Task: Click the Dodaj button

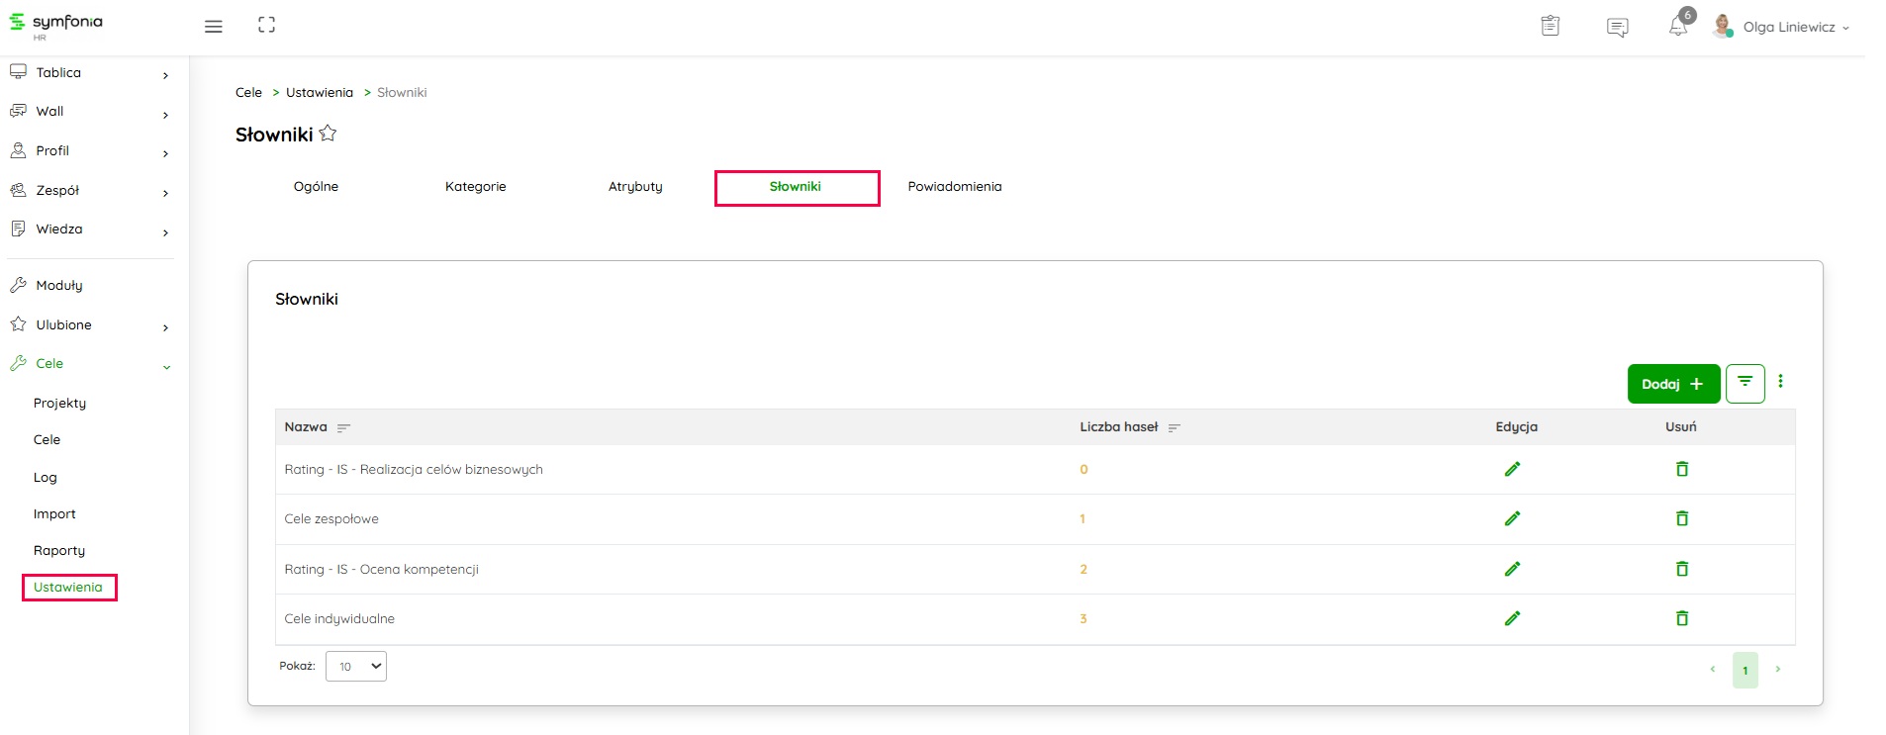Action: [x=1672, y=384]
